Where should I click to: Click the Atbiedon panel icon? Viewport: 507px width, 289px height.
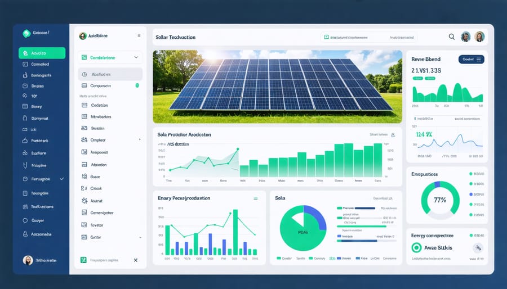click(84, 165)
